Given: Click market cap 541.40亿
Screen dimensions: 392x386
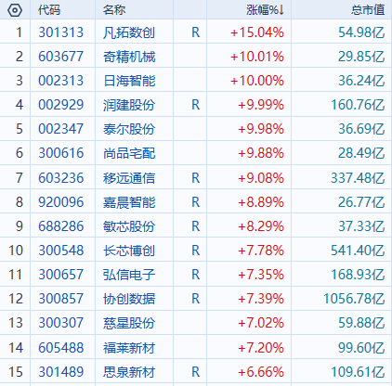Looking at the screenshot, I should [358, 251].
